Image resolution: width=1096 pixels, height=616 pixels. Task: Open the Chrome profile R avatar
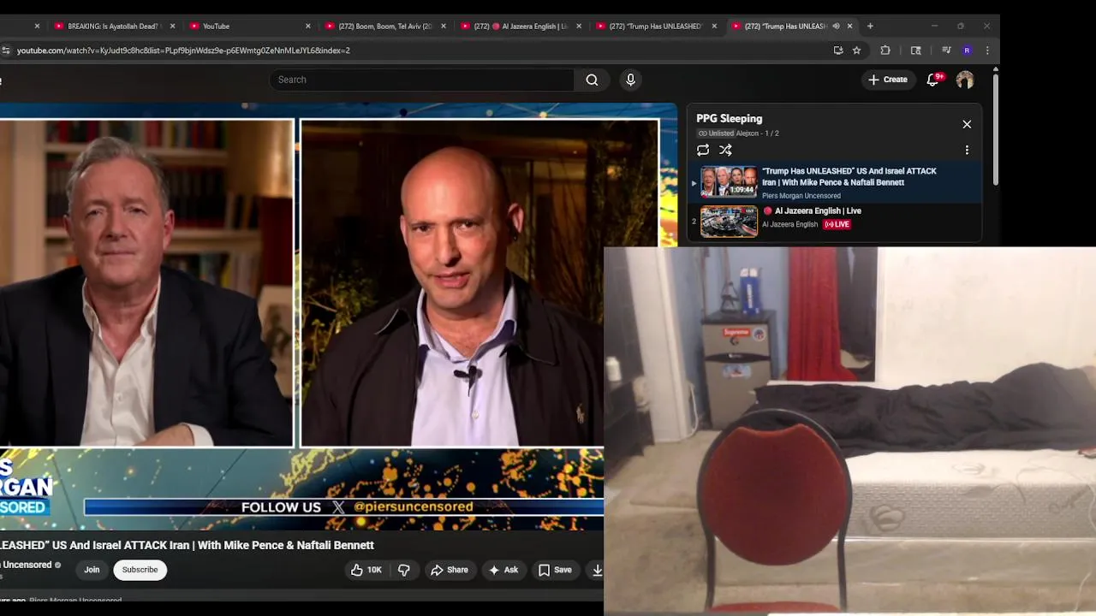tap(967, 50)
